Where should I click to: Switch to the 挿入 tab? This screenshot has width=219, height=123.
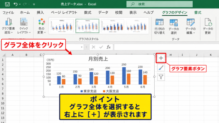coord(40,13)
